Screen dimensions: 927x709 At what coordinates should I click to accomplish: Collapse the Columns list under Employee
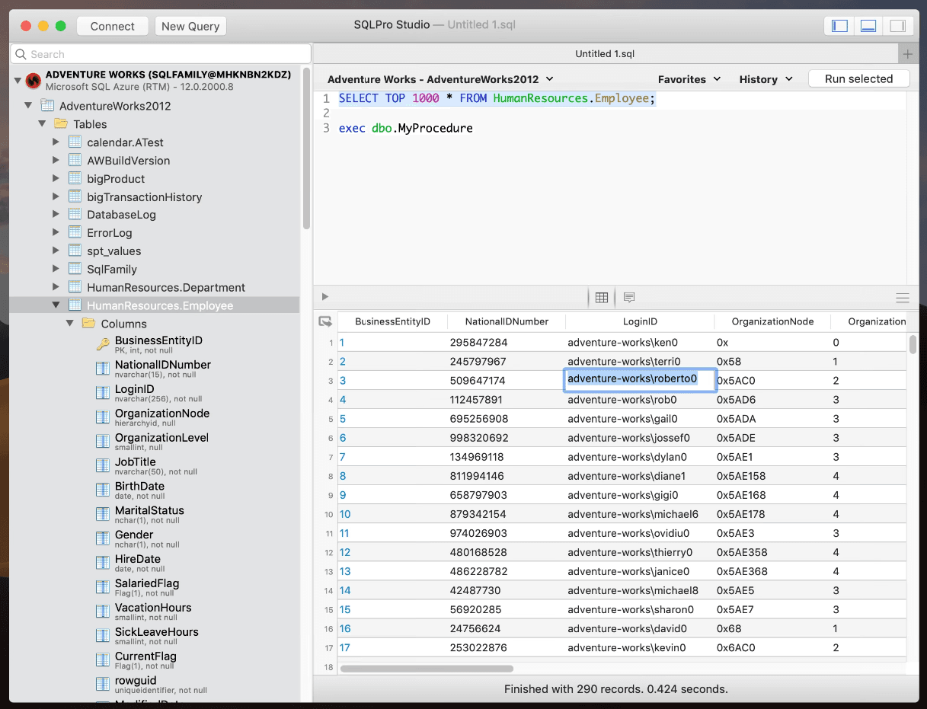point(70,323)
